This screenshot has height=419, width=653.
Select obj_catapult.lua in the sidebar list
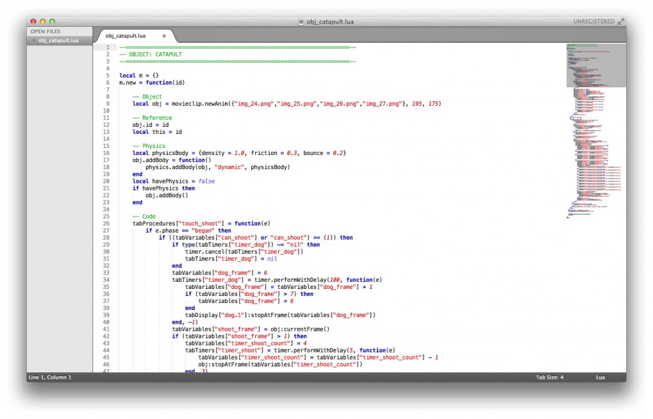(x=59, y=40)
